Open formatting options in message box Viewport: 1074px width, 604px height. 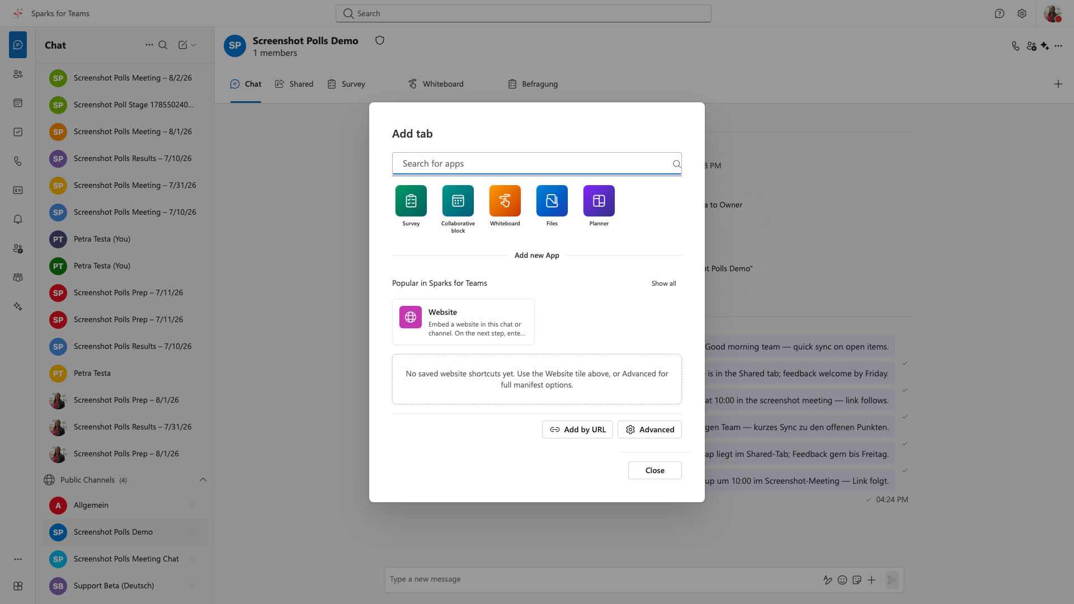tap(828, 580)
